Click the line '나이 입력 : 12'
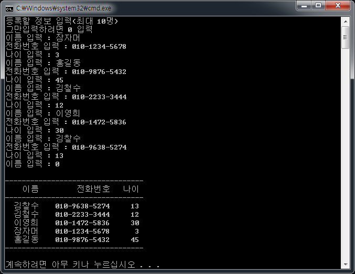The width and height of the screenshot is (355, 274). tap(35, 105)
